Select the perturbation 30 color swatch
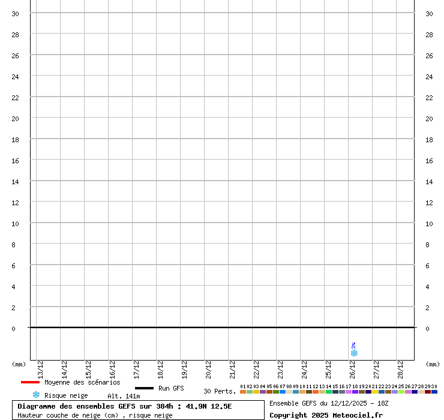Viewport: 444px width, 420px height. click(x=434, y=392)
